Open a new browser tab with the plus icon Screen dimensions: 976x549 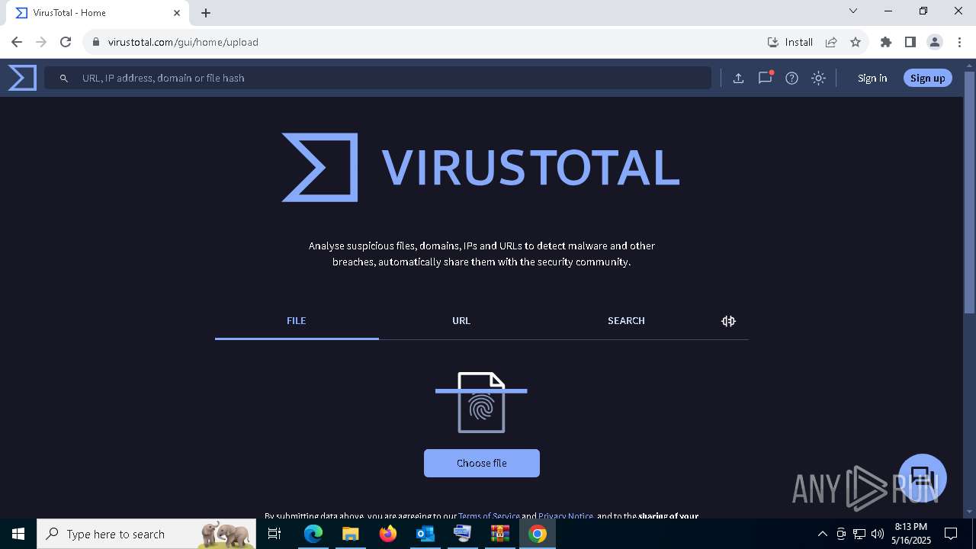click(206, 13)
